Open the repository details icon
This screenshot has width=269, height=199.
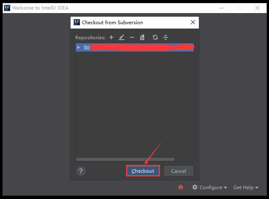point(142,37)
